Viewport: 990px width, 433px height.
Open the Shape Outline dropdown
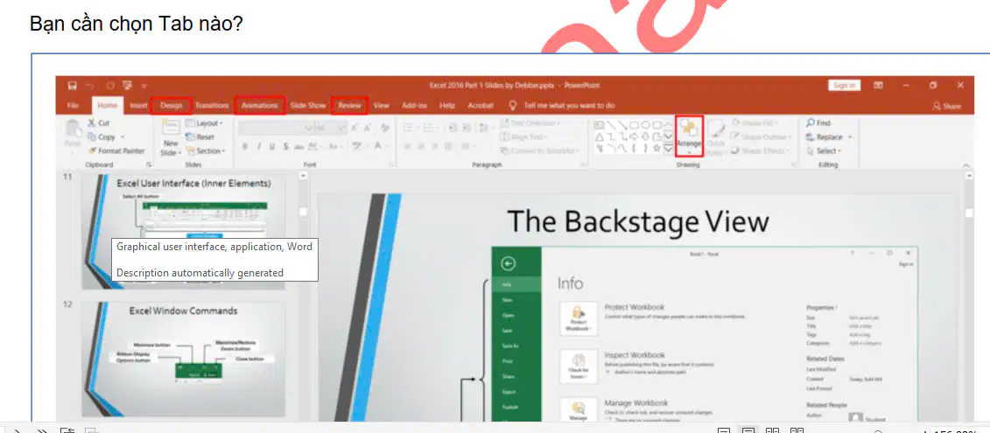coord(761,137)
